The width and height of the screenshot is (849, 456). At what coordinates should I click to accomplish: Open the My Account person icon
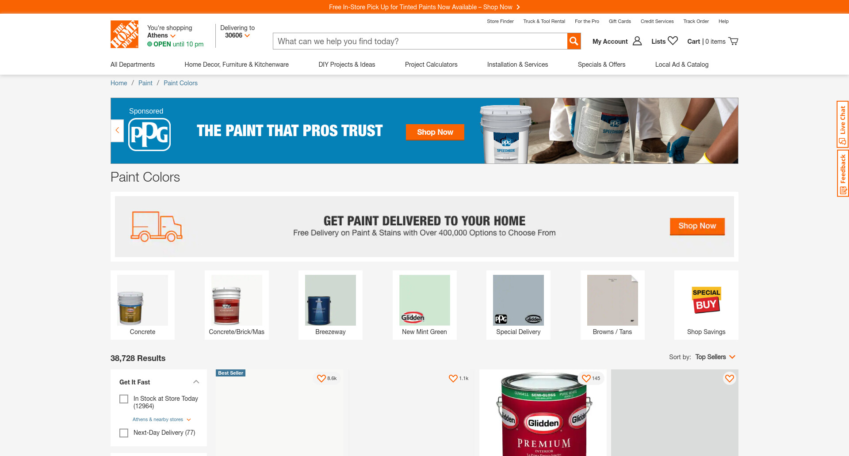coord(637,41)
